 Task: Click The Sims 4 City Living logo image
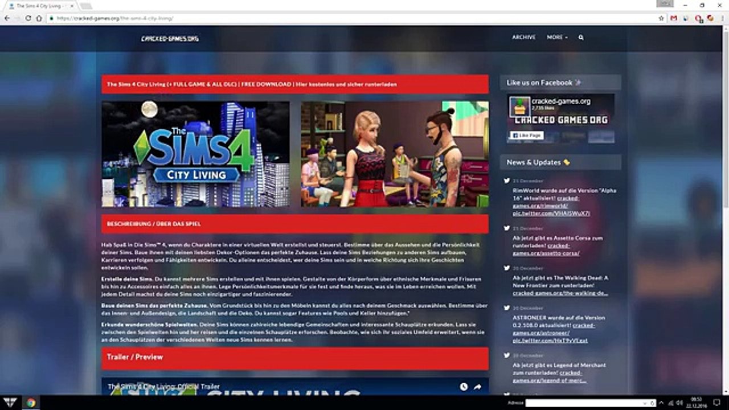195,154
